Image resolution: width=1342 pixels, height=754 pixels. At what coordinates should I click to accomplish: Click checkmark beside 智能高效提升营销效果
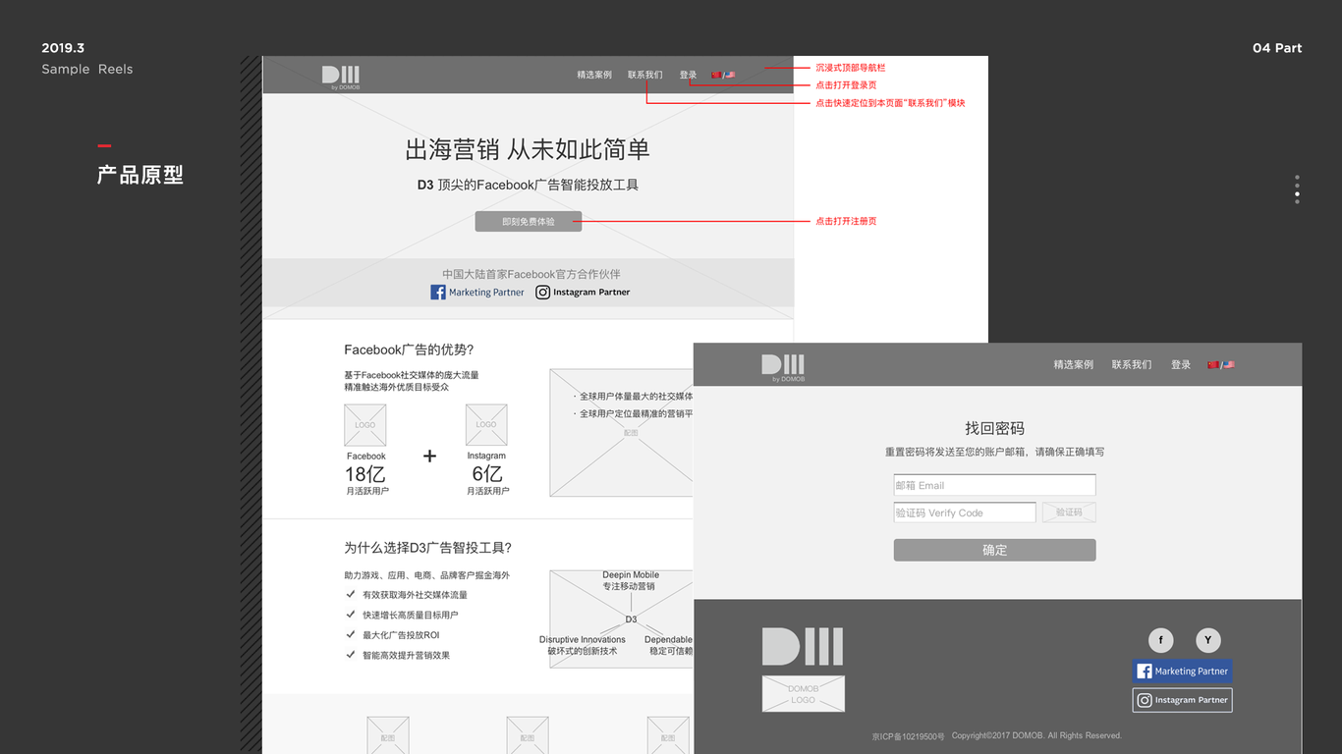351,654
